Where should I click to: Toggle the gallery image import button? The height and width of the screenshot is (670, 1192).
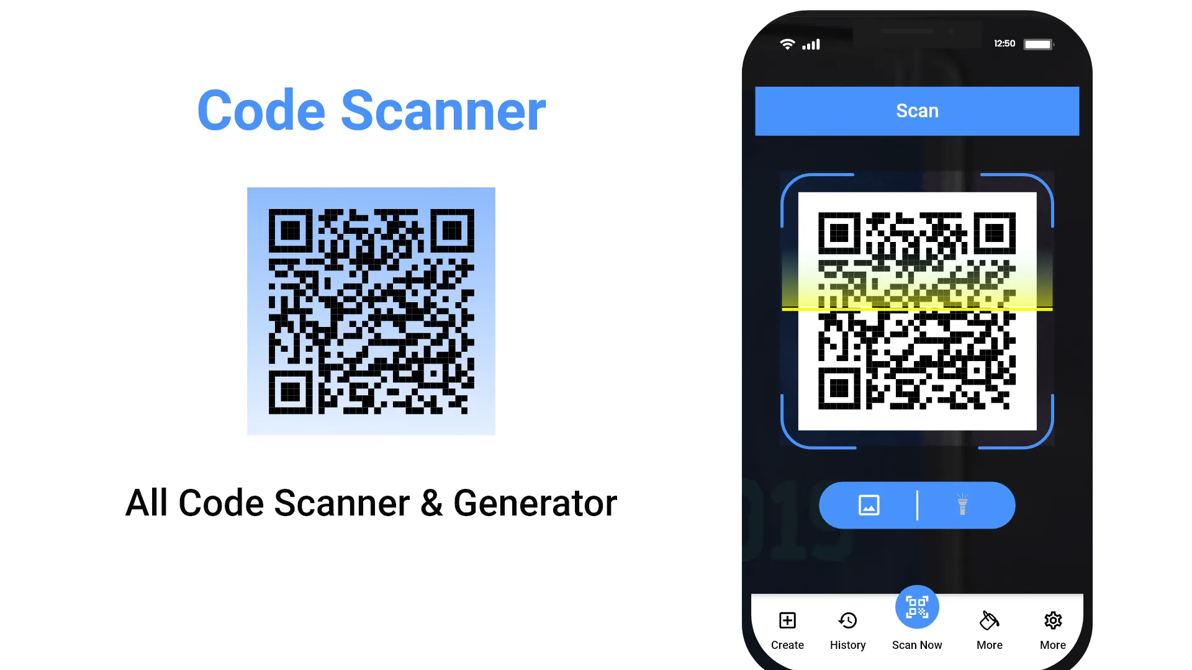pos(869,505)
